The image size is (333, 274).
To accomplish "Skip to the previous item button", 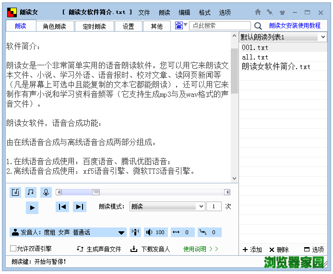I will 62,207.
